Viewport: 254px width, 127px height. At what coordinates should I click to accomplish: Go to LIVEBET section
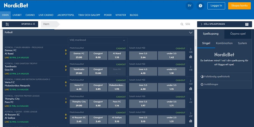click(17, 15)
